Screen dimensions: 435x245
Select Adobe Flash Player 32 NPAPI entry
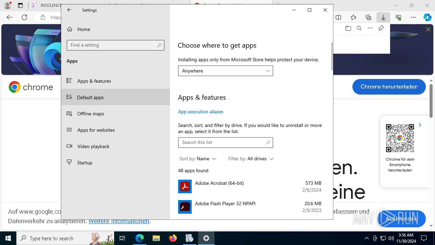pos(250,207)
